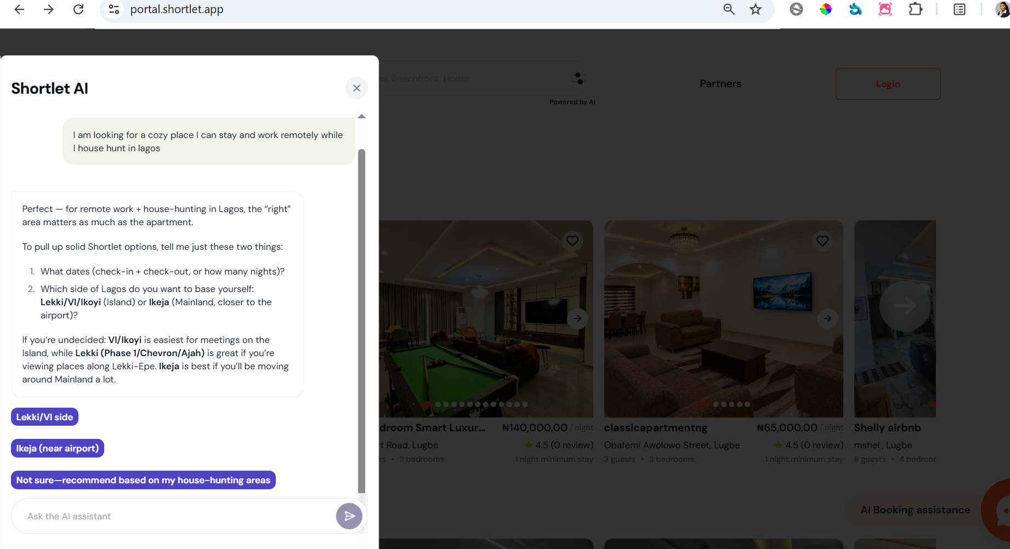Image resolution: width=1010 pixels, height=549 pixels.
Task: Choose the Ikeja (near airport) suggestion
Action: (x=58, y=448)
